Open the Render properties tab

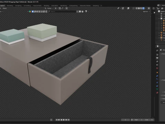pyautogui.click(x=157, y=55)
